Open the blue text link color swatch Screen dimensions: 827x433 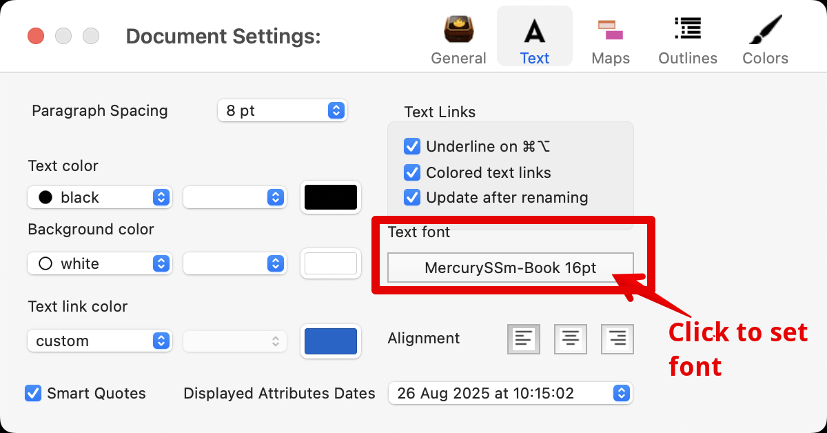point(331,341)
